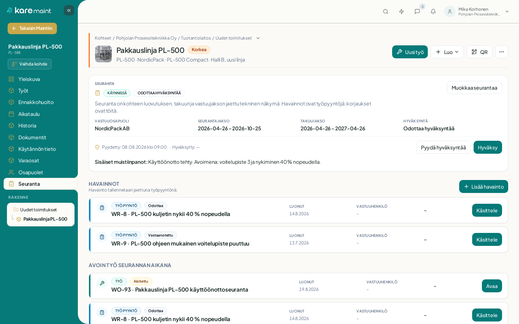The width and height of the screenshot is (519, 324).
Task: Click the Korkea priority badge
Action: (199, 50)
